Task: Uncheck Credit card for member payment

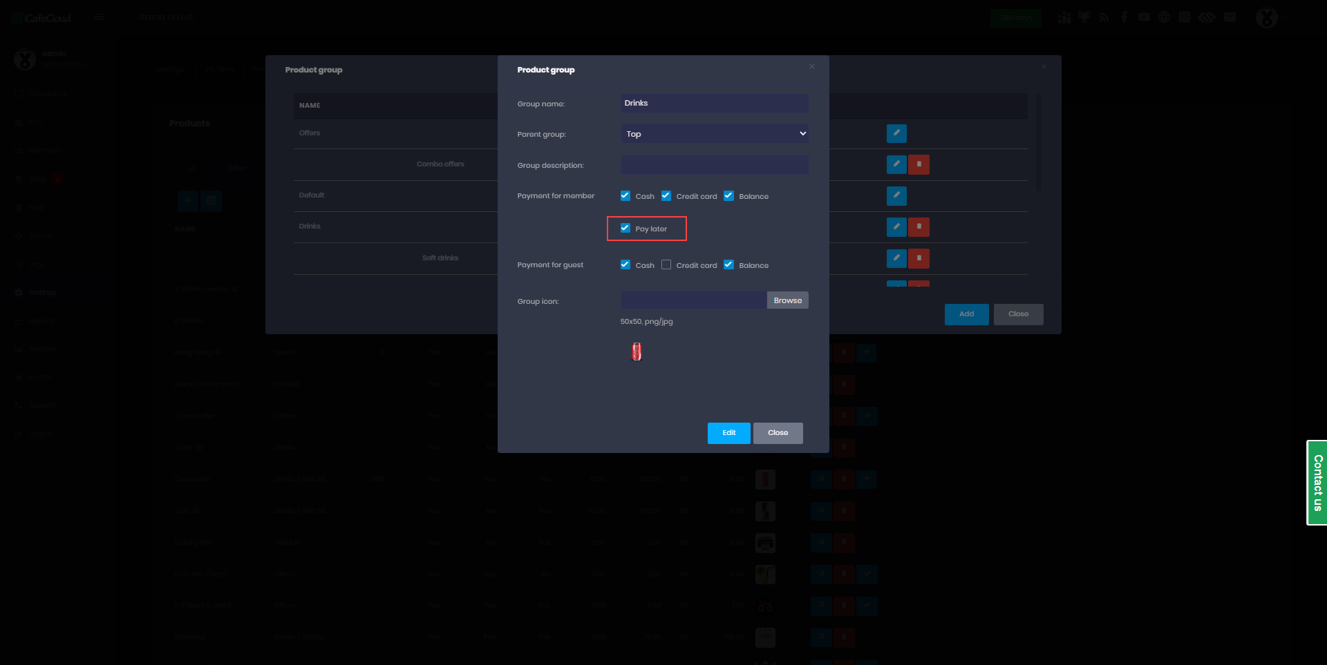Action: (666, 196)
